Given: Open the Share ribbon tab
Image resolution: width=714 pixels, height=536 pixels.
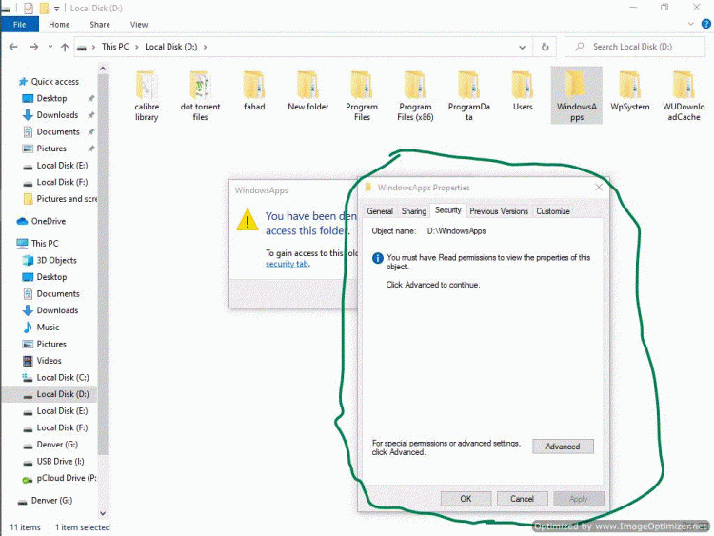Looking at the screenshot, I should (100, 25).
